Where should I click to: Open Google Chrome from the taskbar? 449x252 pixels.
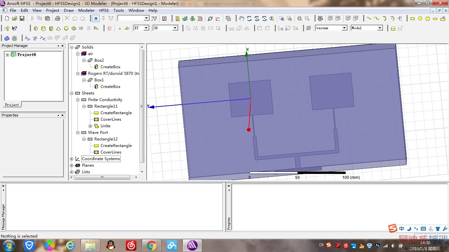point(152,245)
